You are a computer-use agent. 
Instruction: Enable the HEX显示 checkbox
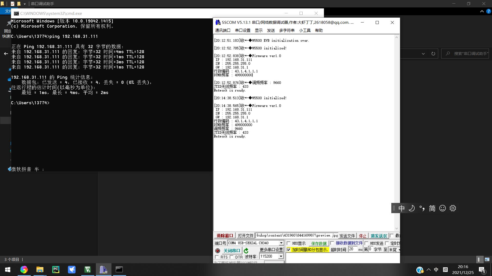coord(289,243)
